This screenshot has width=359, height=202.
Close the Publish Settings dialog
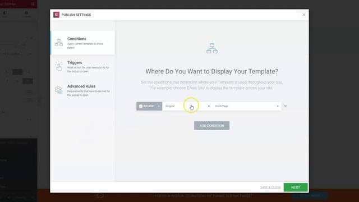pyautogui.click(x=304, y=15)
